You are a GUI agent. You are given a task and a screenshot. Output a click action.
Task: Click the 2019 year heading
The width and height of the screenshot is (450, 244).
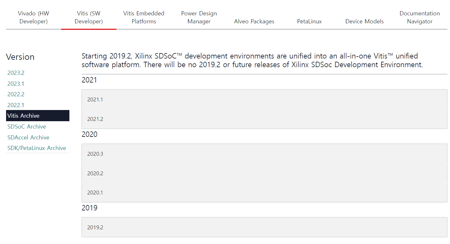(x=90, y=208)
